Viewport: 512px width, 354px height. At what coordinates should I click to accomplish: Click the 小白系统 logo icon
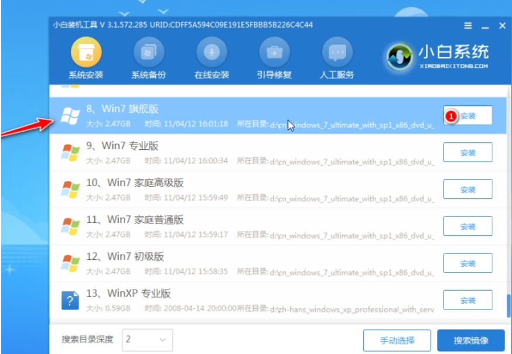pos(400,57)
